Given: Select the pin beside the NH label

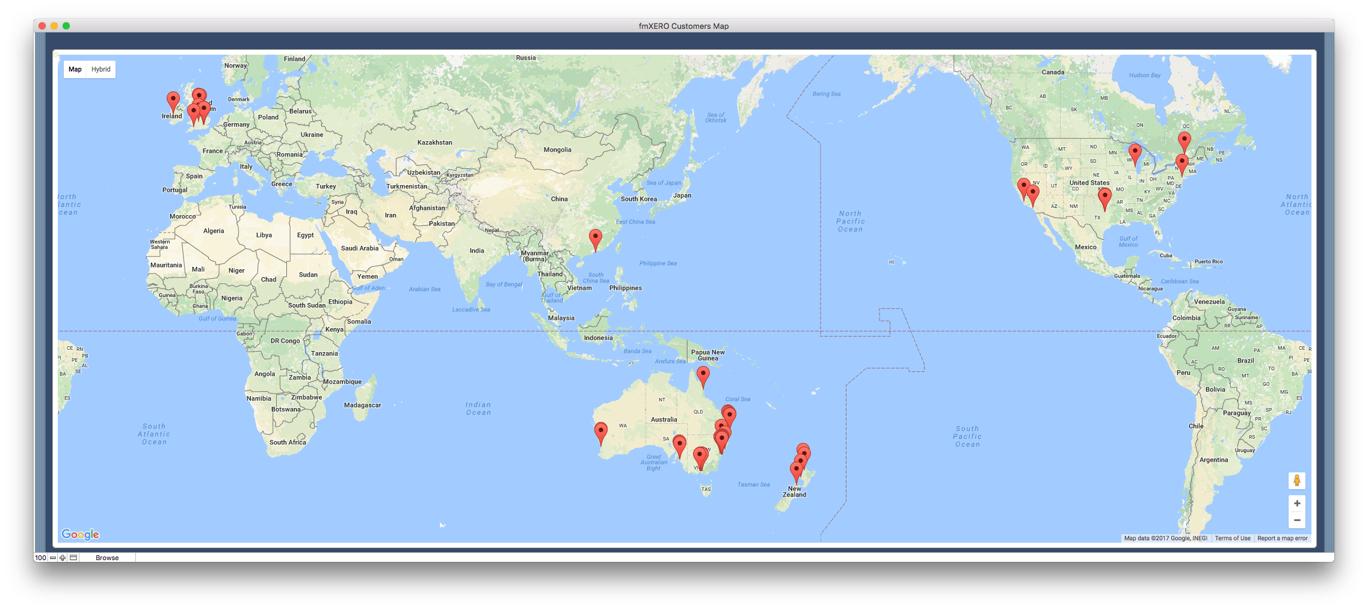Looking at the screenshot, I should [x=1182, y=164].
